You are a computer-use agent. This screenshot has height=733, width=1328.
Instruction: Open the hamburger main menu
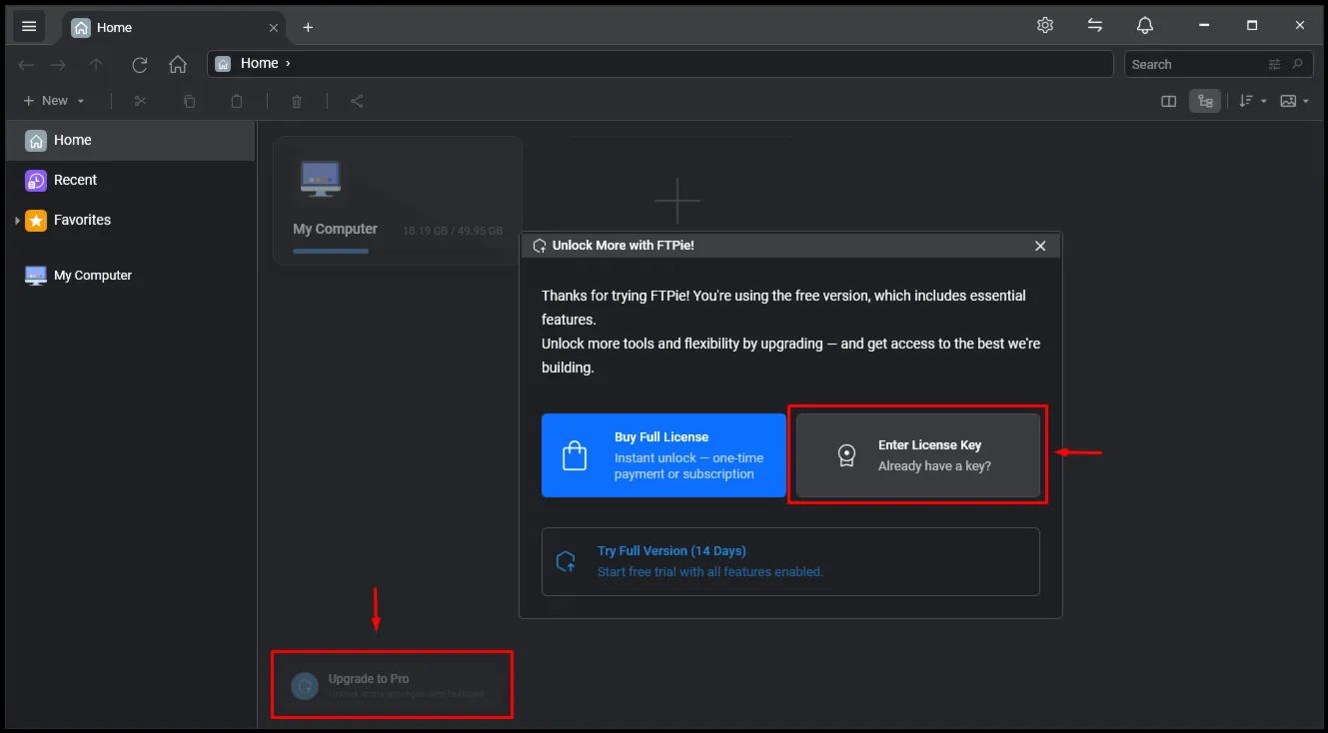click(x=29, y=27)
